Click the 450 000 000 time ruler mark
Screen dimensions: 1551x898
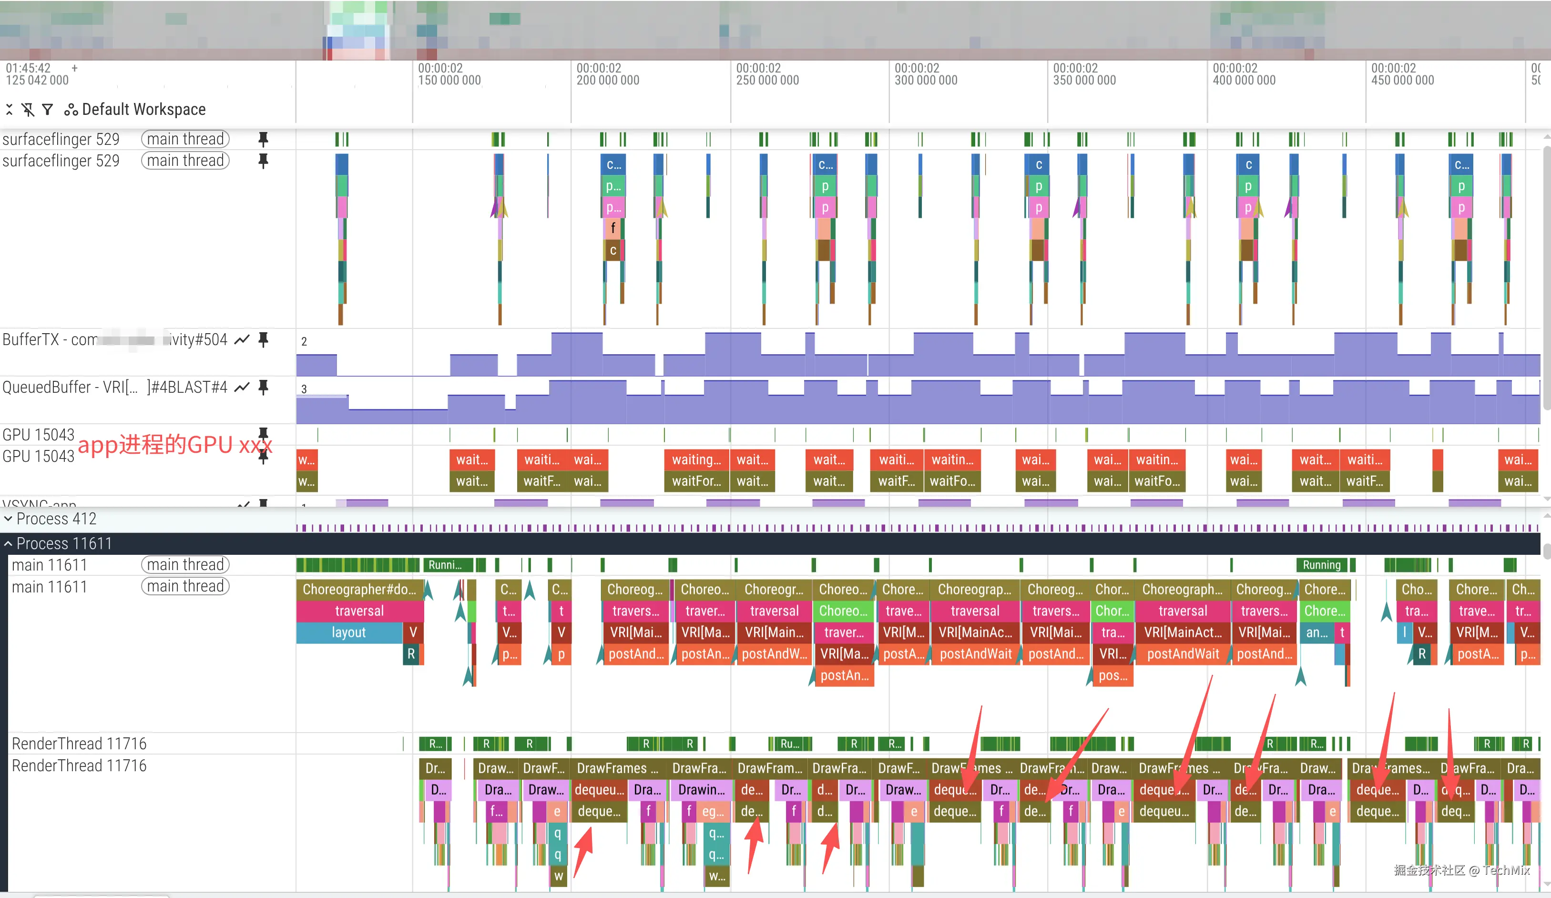(x=1403, y=80)
